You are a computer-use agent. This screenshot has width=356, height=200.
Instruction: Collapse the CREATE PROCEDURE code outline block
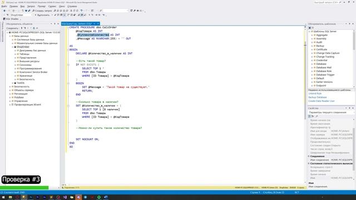(68, 27)
